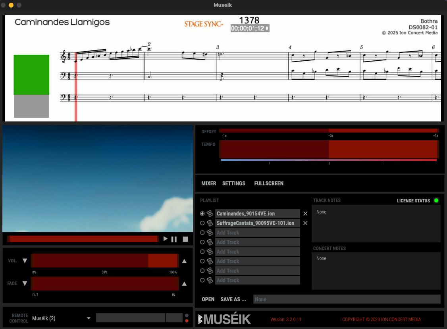Click the file icon on the last Add Track row
Image resolution: width=447 pixels, height=329 pixels.
click(210, 280)
